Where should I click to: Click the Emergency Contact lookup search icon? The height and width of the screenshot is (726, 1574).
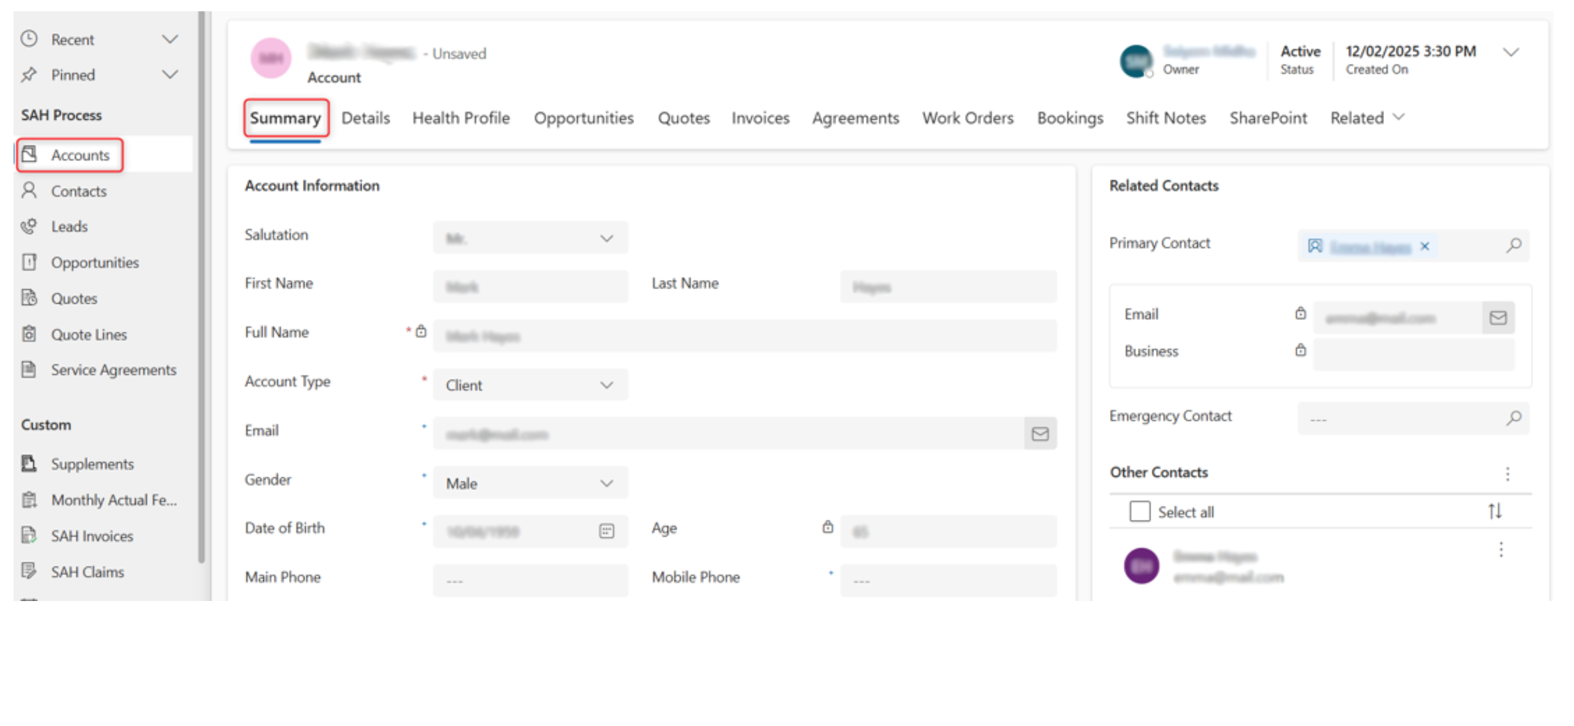click(x=1514, y=418)
